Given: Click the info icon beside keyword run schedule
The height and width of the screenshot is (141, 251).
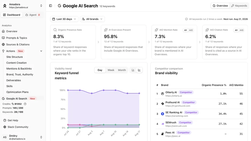Looking at the screenshot, I should [x=186, y=19].
